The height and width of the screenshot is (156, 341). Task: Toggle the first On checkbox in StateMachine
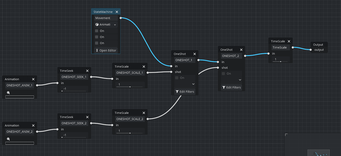coord(97,31)
